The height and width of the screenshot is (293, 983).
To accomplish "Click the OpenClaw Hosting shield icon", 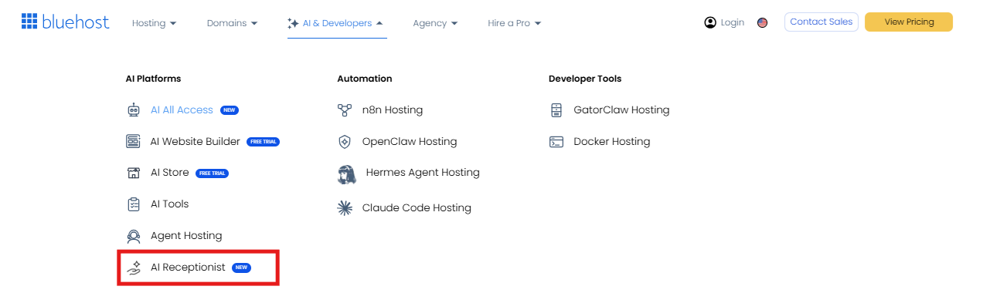I will (x=345, y=142).
